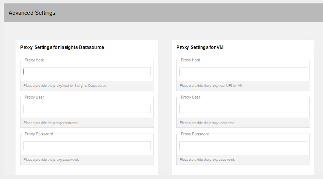Click the Advanced Settings header title
This screenshot has height=179, width=323.
[32, 13]
